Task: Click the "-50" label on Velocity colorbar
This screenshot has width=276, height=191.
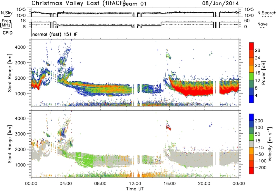Action: pos(259,154)
